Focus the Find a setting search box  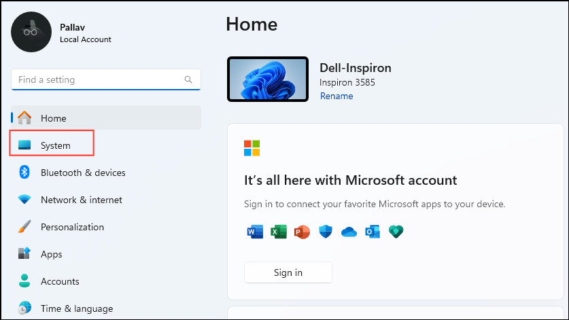coord(106,79)
